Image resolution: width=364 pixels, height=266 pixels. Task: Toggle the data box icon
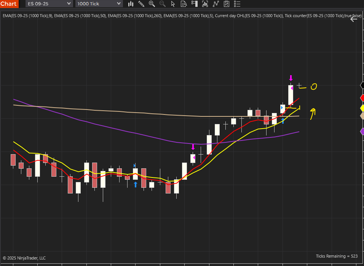click(x=184, y=4)
